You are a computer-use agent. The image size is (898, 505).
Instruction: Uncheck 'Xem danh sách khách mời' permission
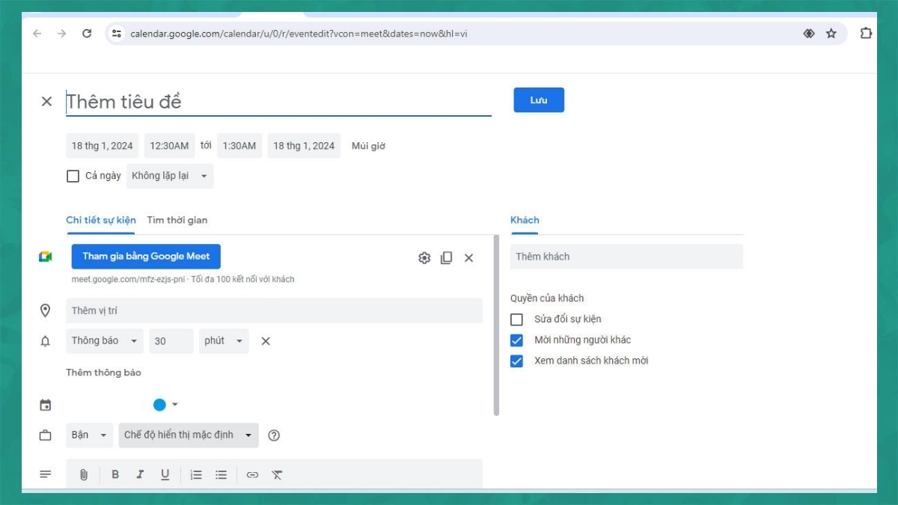pyautogui.click(x=516, y=361)
